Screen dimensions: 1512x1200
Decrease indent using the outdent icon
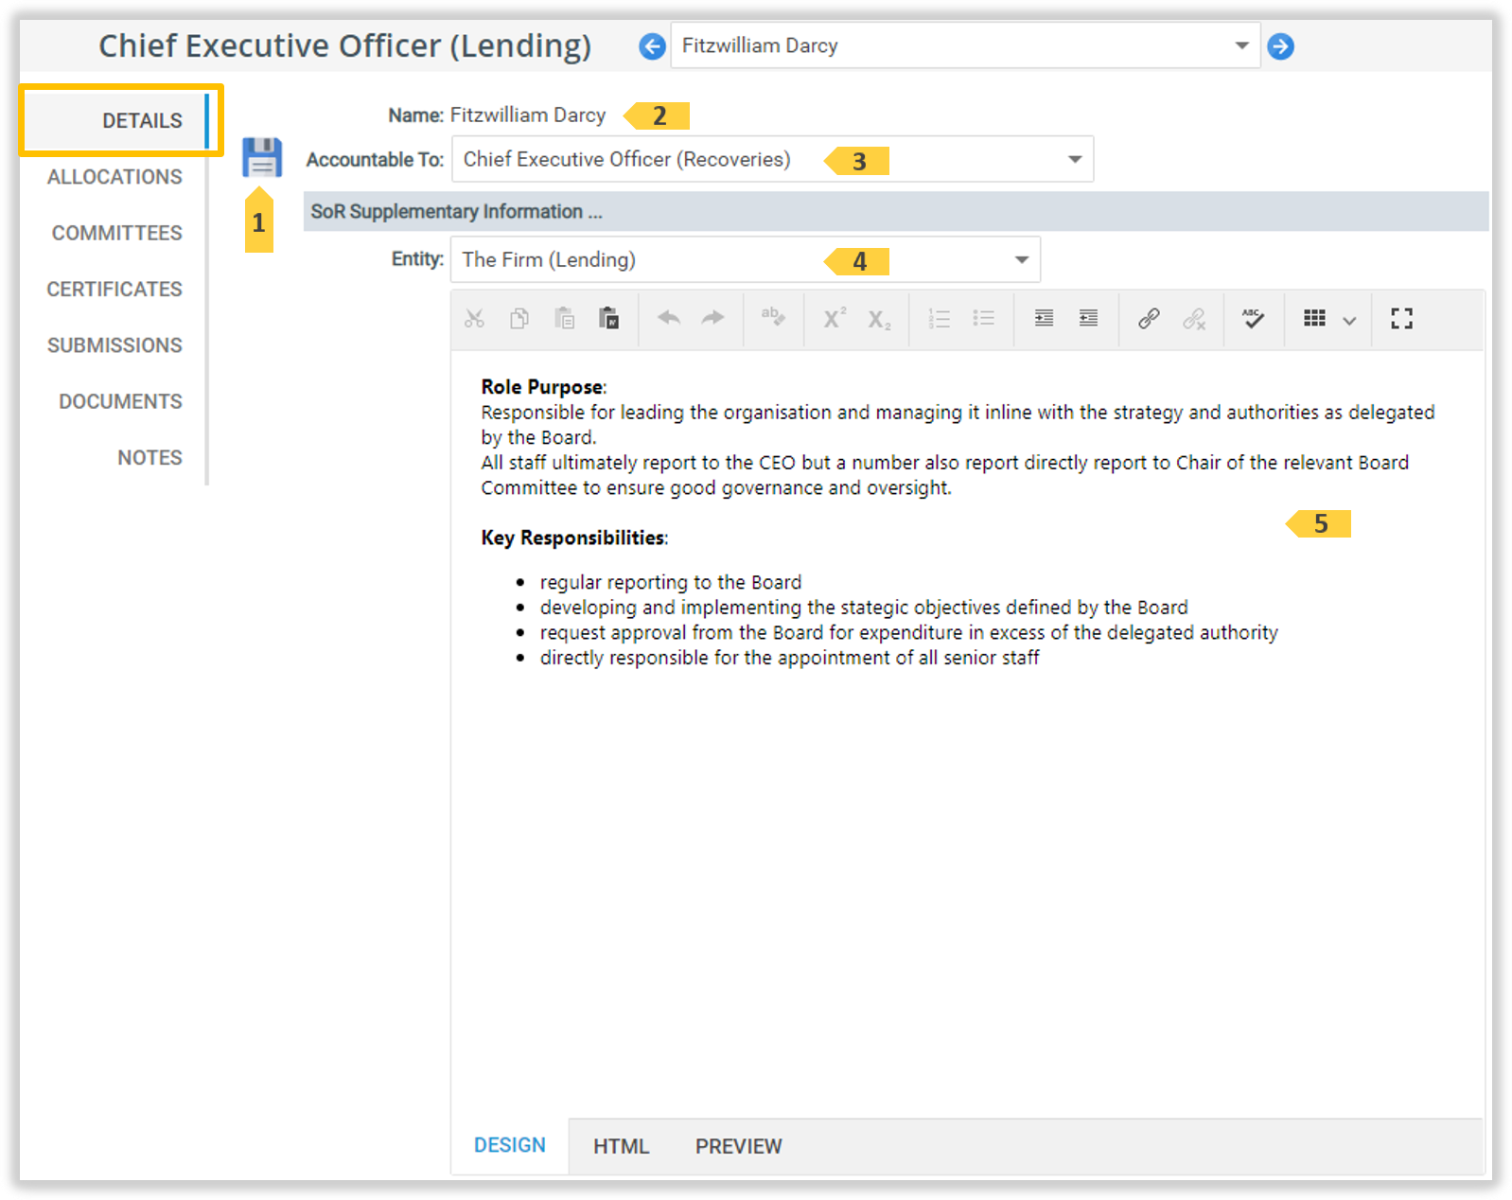pos(1088,319)
